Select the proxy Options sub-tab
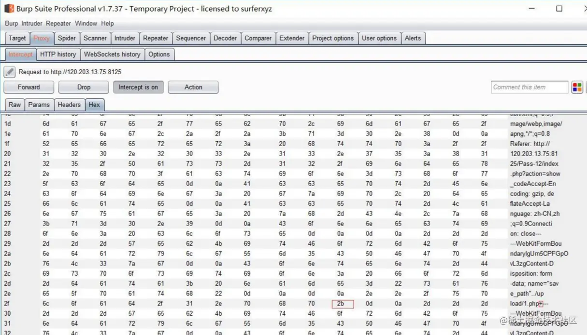 pos(159,54)
